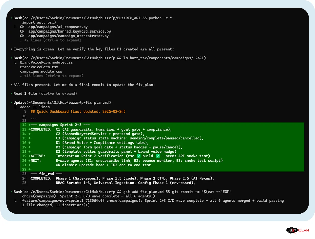Screen dimensions: 315x239
Task: Click diff line 18 'D3 (template editor guardrails'
Action: tap(162, 151)
